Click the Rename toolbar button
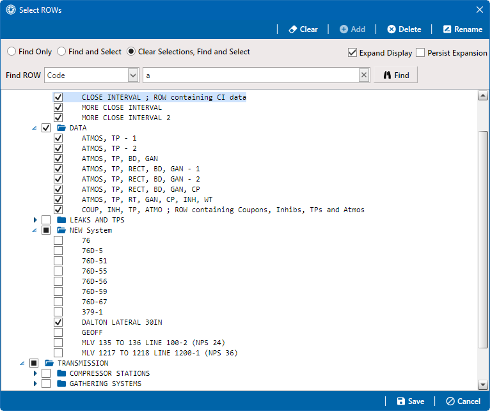490x411 pixels. coord(462,29)
